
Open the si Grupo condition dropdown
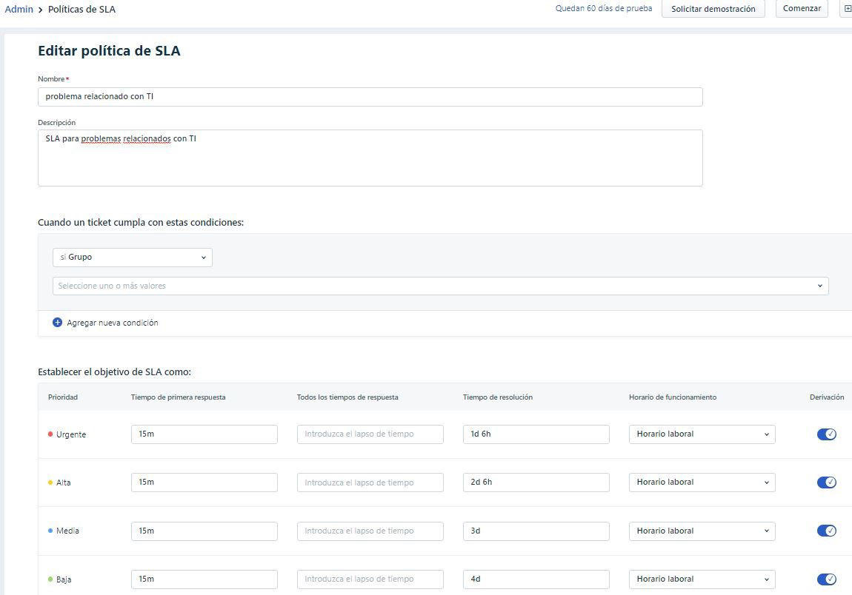(132, 257)
